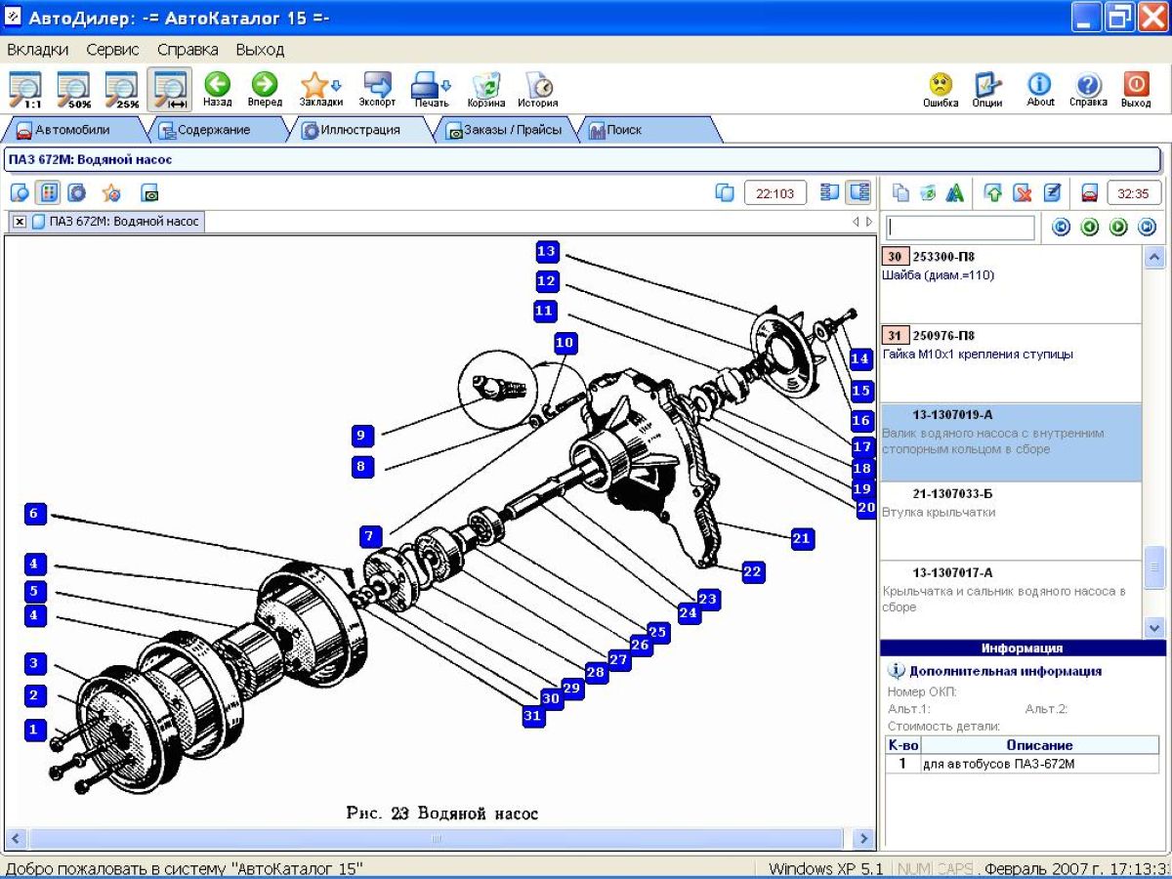The image size is (1172, 879).
Task: Select part row 21-1307033-Б
Action: pos(1011,522)
